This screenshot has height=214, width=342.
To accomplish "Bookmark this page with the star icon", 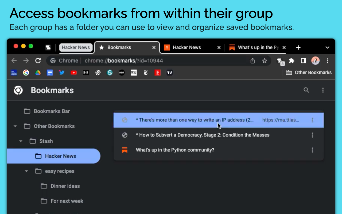I will (265, 61).
